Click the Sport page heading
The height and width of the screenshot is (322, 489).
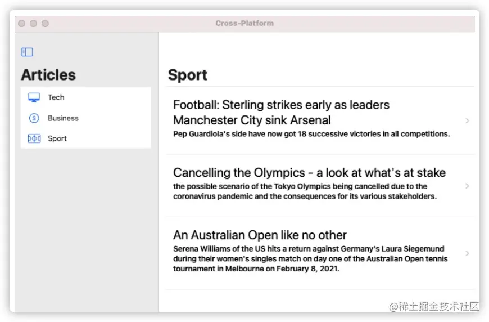click(188, 75)
